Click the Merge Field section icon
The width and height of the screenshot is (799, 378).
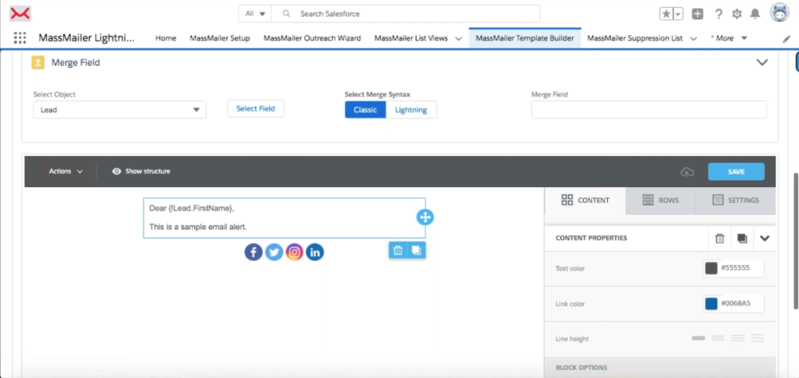(37, 62)
